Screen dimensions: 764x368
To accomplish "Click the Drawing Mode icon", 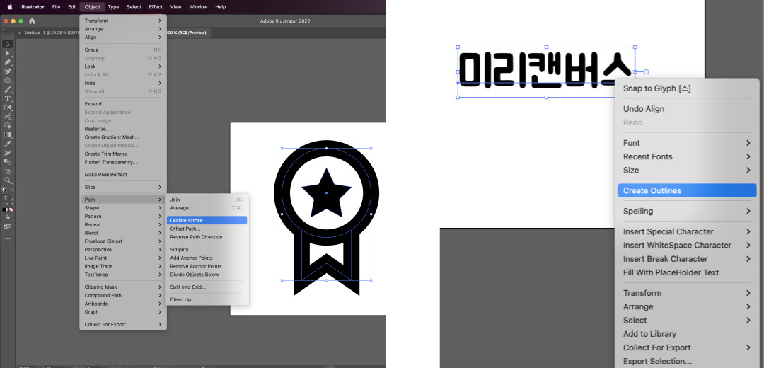I will [x=7, y=217].
